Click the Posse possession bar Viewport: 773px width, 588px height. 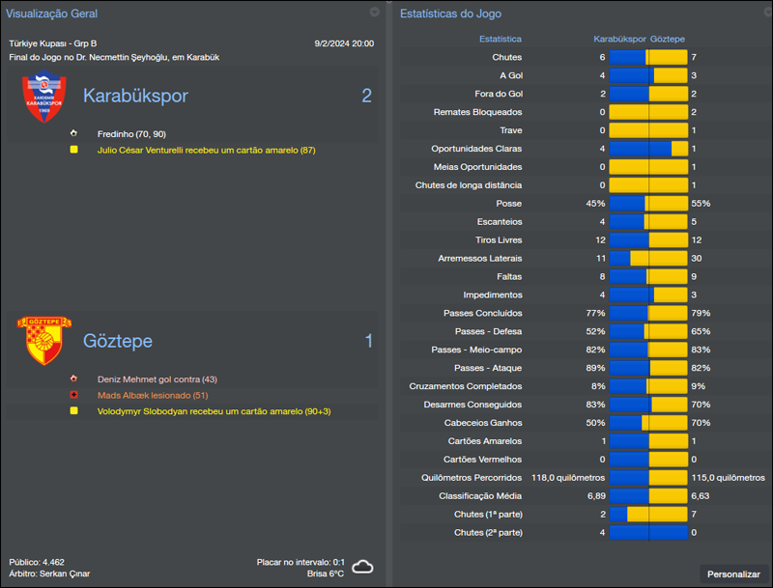[x=647, y=203]
